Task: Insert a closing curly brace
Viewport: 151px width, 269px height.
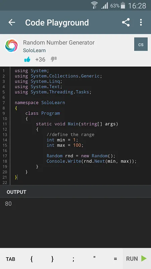Action: click(52, 259)
